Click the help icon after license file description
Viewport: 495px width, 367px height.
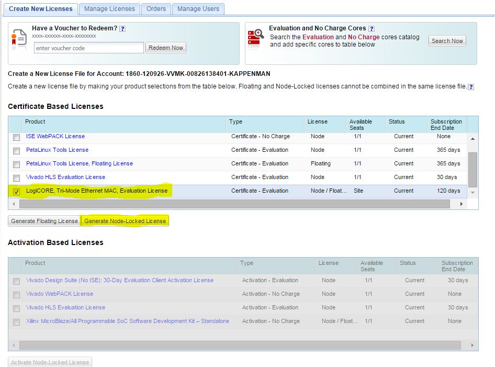pos(471,87)
